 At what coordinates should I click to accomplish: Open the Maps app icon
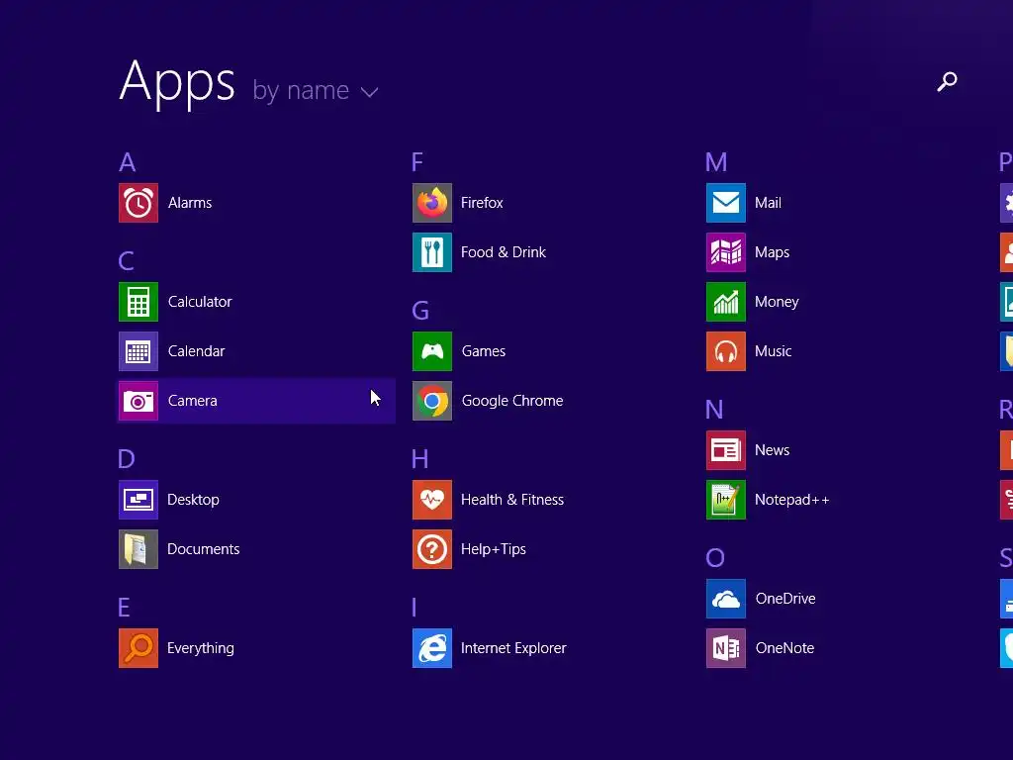point(726,252)
